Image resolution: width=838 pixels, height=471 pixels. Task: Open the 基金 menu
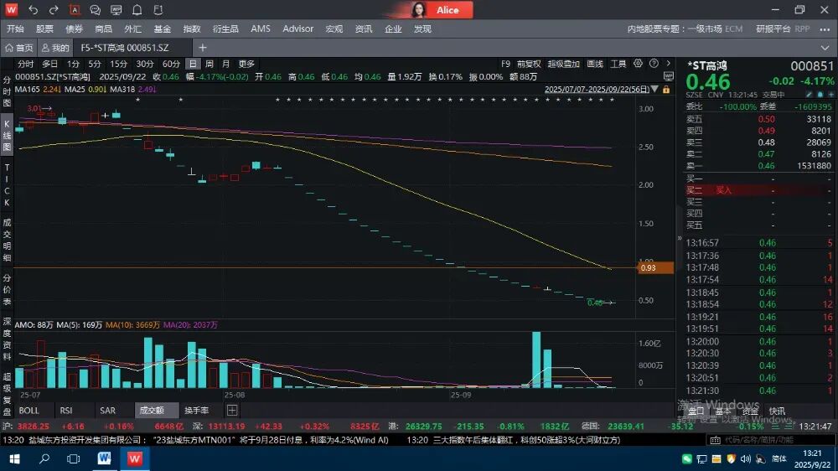pos(162,28)
